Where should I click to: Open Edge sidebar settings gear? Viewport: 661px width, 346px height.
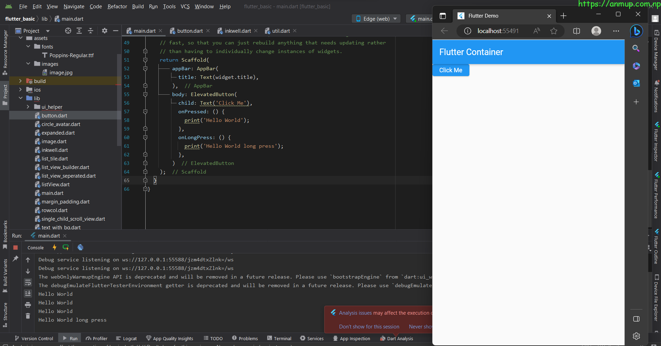click(x=636, y=336)
